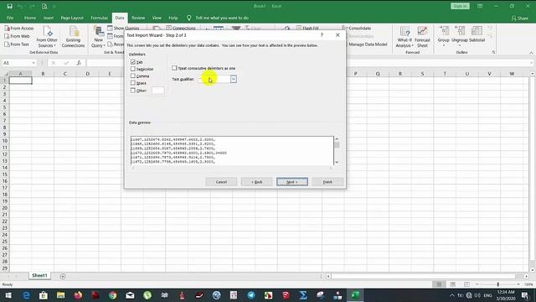Collapse the ribbon with chevron

click(531, 52)
